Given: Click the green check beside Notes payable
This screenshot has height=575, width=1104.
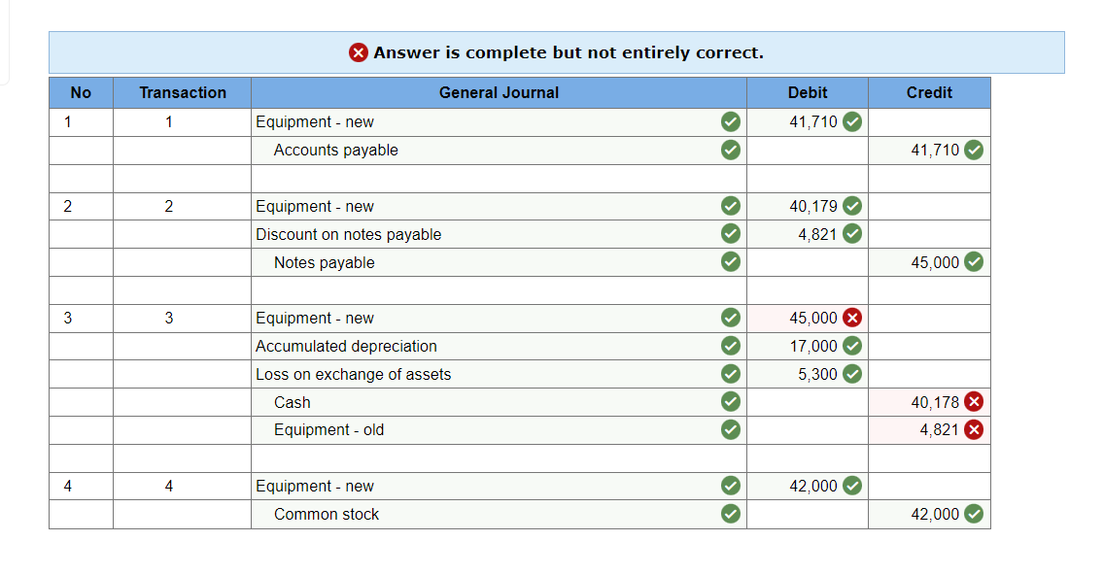Looking at the screenshot, I should 731,262.
